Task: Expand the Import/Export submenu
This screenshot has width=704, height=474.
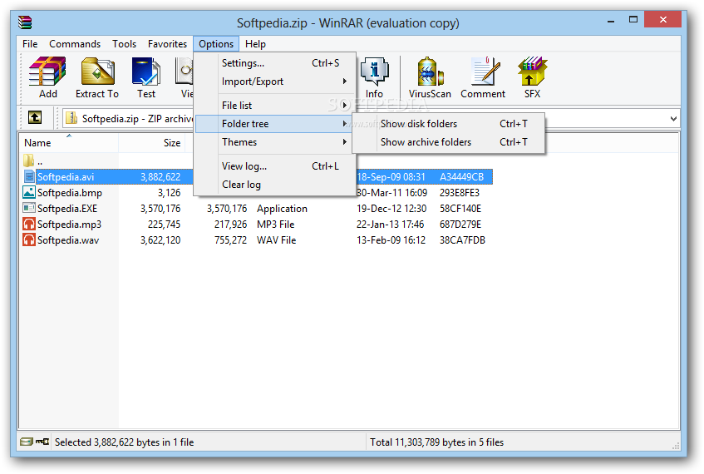Action: [275, 81]
